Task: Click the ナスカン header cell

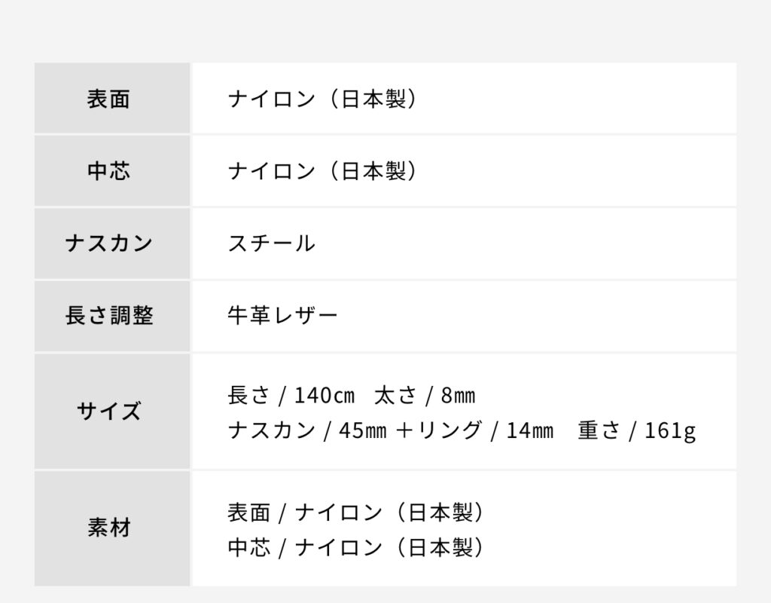Action: tap(112, 243)
